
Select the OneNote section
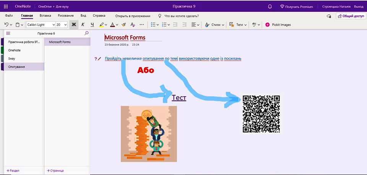(x=24, y=50)
